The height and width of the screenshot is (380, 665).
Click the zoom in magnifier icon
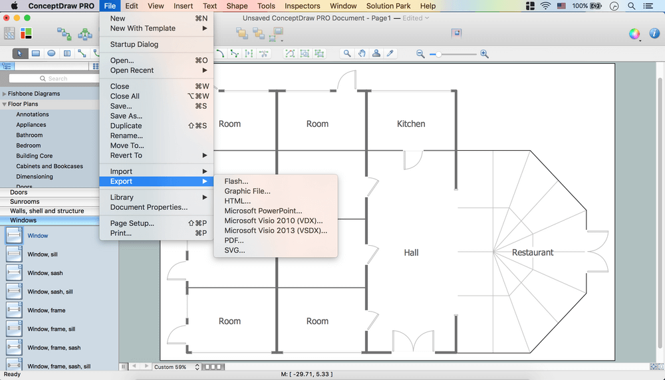[484, 54]
